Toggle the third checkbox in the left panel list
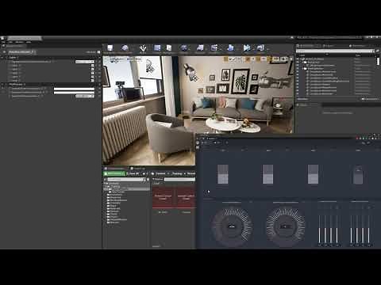 tap(93, 73)
